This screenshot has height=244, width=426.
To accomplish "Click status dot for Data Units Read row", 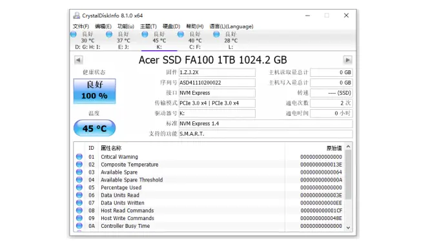I will [79, 195].
